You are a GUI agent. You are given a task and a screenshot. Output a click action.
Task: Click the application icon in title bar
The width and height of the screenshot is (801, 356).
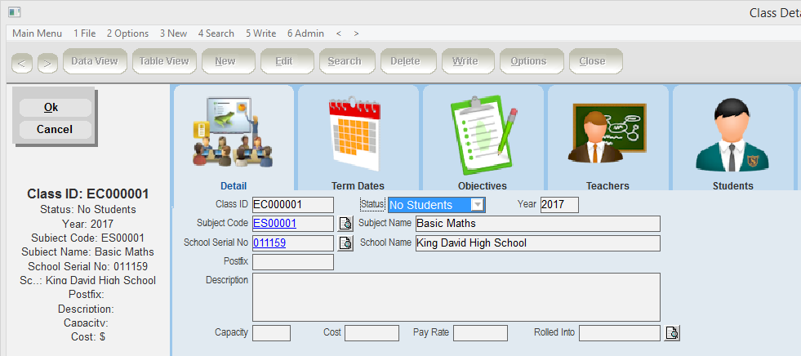pyautogui.click(x=15, y=12)
